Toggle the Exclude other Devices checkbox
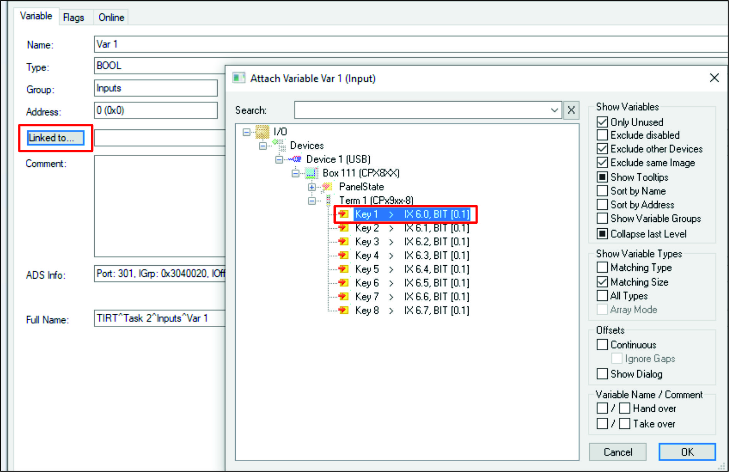 [602, 149]
